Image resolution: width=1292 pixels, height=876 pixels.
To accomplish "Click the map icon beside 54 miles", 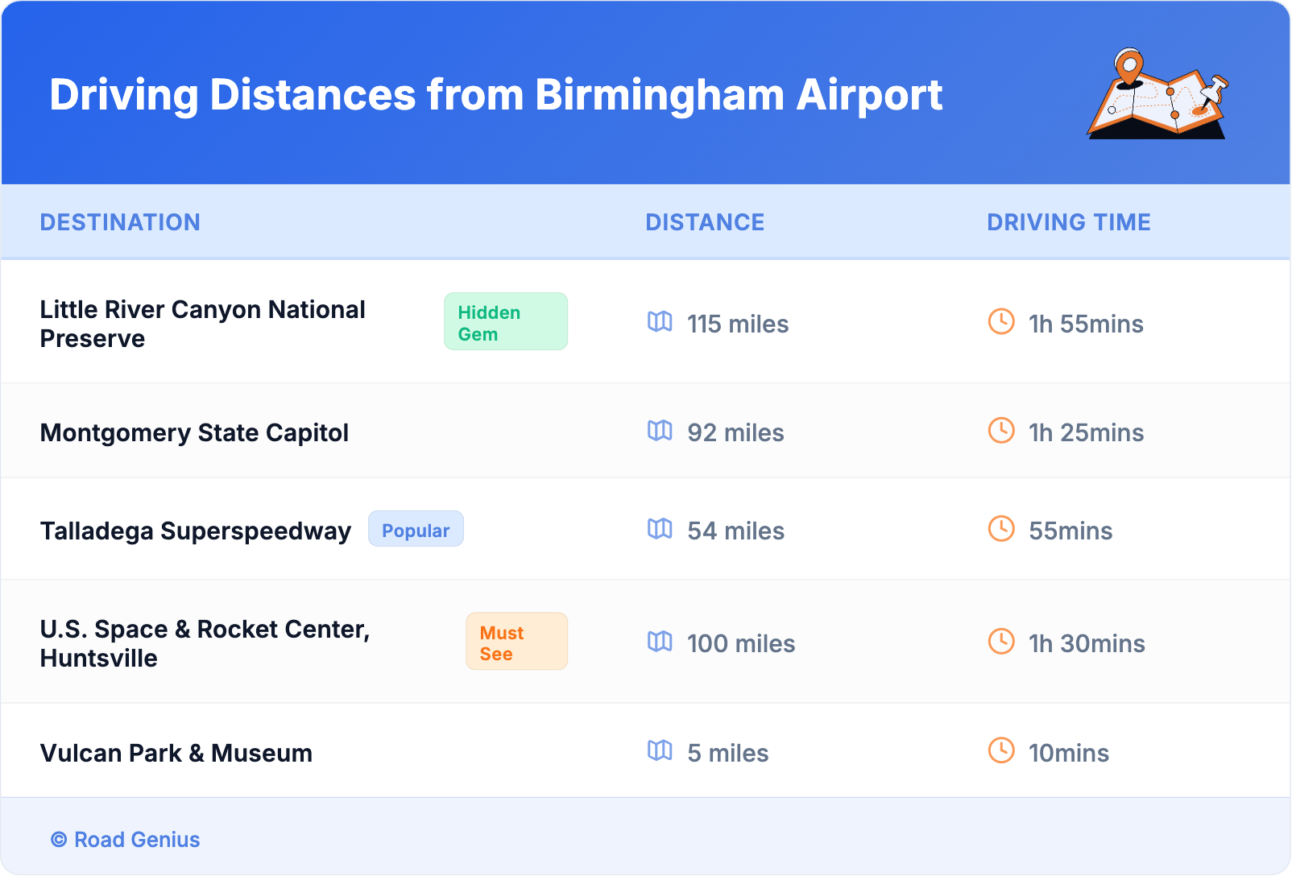I will click(660, 529).
